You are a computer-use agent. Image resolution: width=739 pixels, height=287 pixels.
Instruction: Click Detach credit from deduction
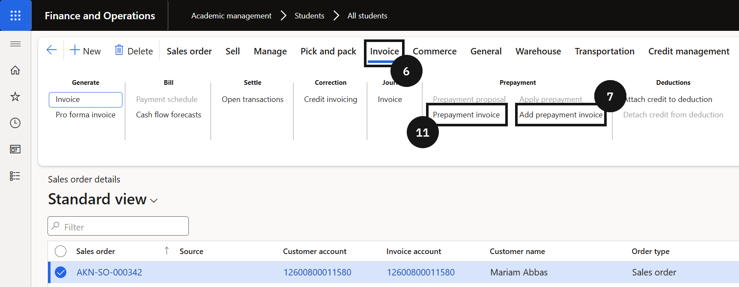[673, 115]
